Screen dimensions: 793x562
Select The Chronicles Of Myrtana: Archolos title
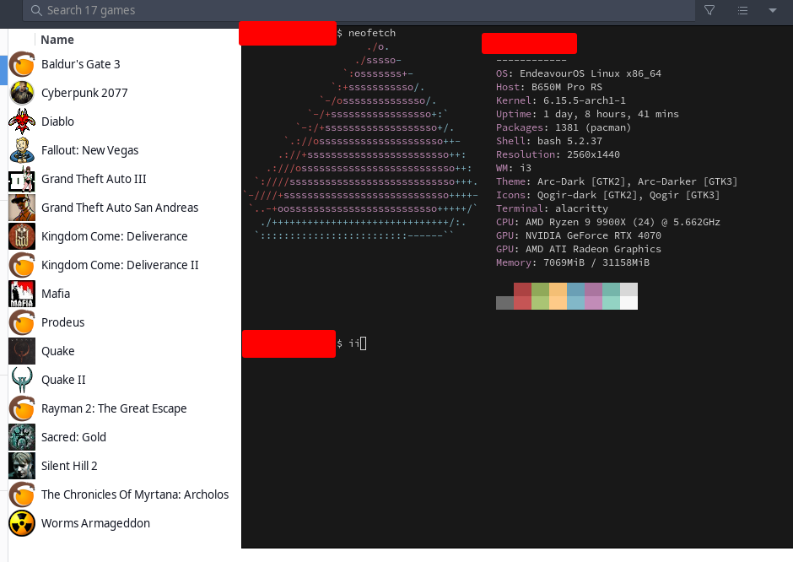click(134, 494)
